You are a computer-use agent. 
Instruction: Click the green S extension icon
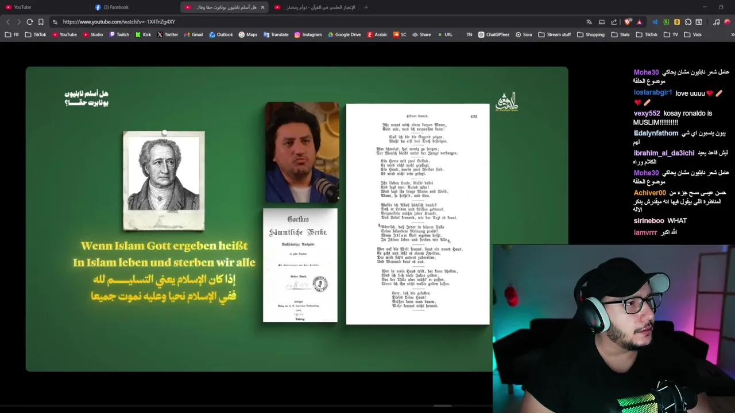point(666,22)
